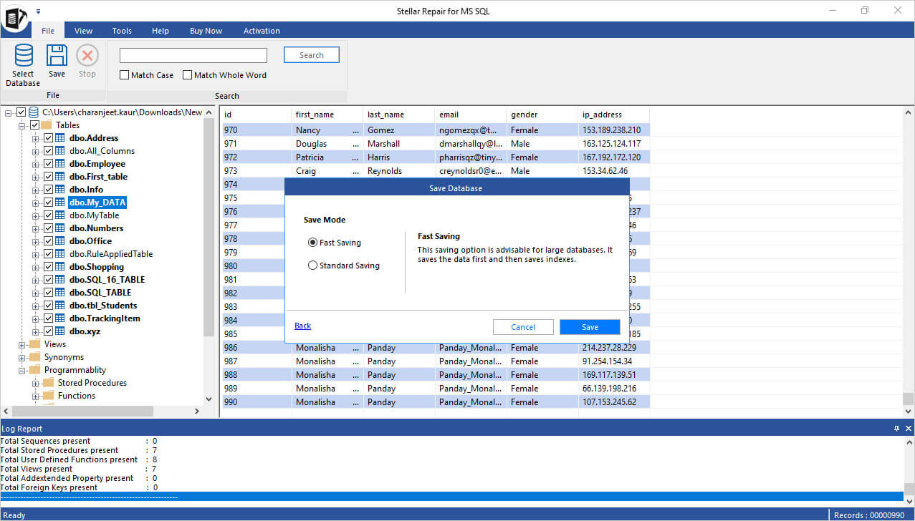Click the table icon beside dbo.Address
Image resolution: width=915 pixels, height=521 pixels.
point(60,138)
